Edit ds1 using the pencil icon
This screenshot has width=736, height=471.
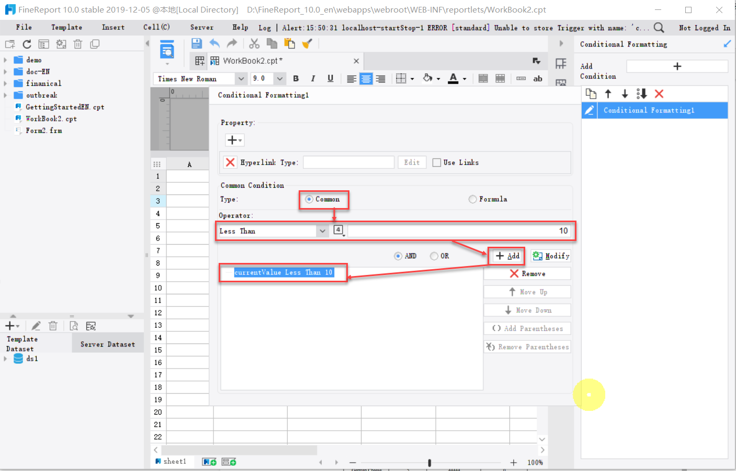point(36,326)
